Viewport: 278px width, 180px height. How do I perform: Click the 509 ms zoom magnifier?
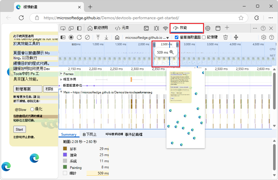tap(172, 52)
